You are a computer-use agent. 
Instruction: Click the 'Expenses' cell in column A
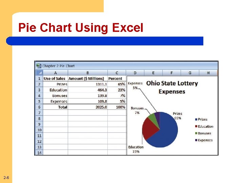click(55, 101)
